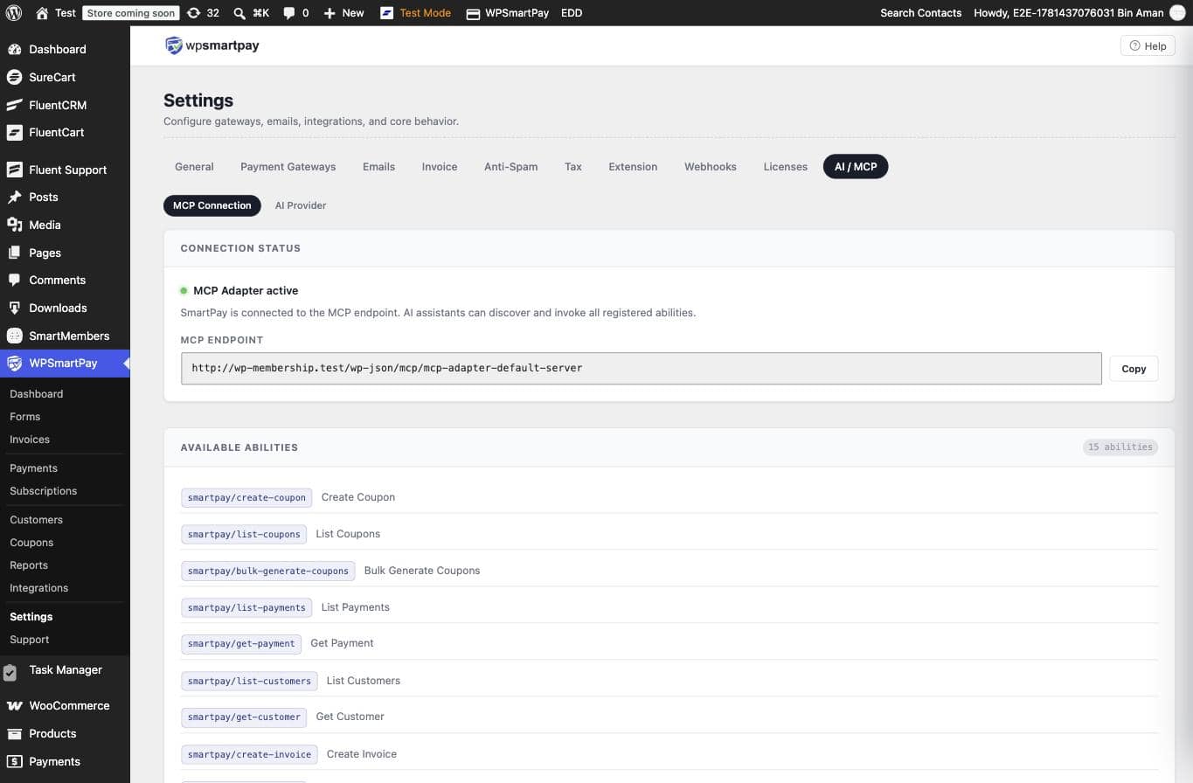
Task: Open Subscriptions in WPSmartPay submenu
Action: point(43,491)
